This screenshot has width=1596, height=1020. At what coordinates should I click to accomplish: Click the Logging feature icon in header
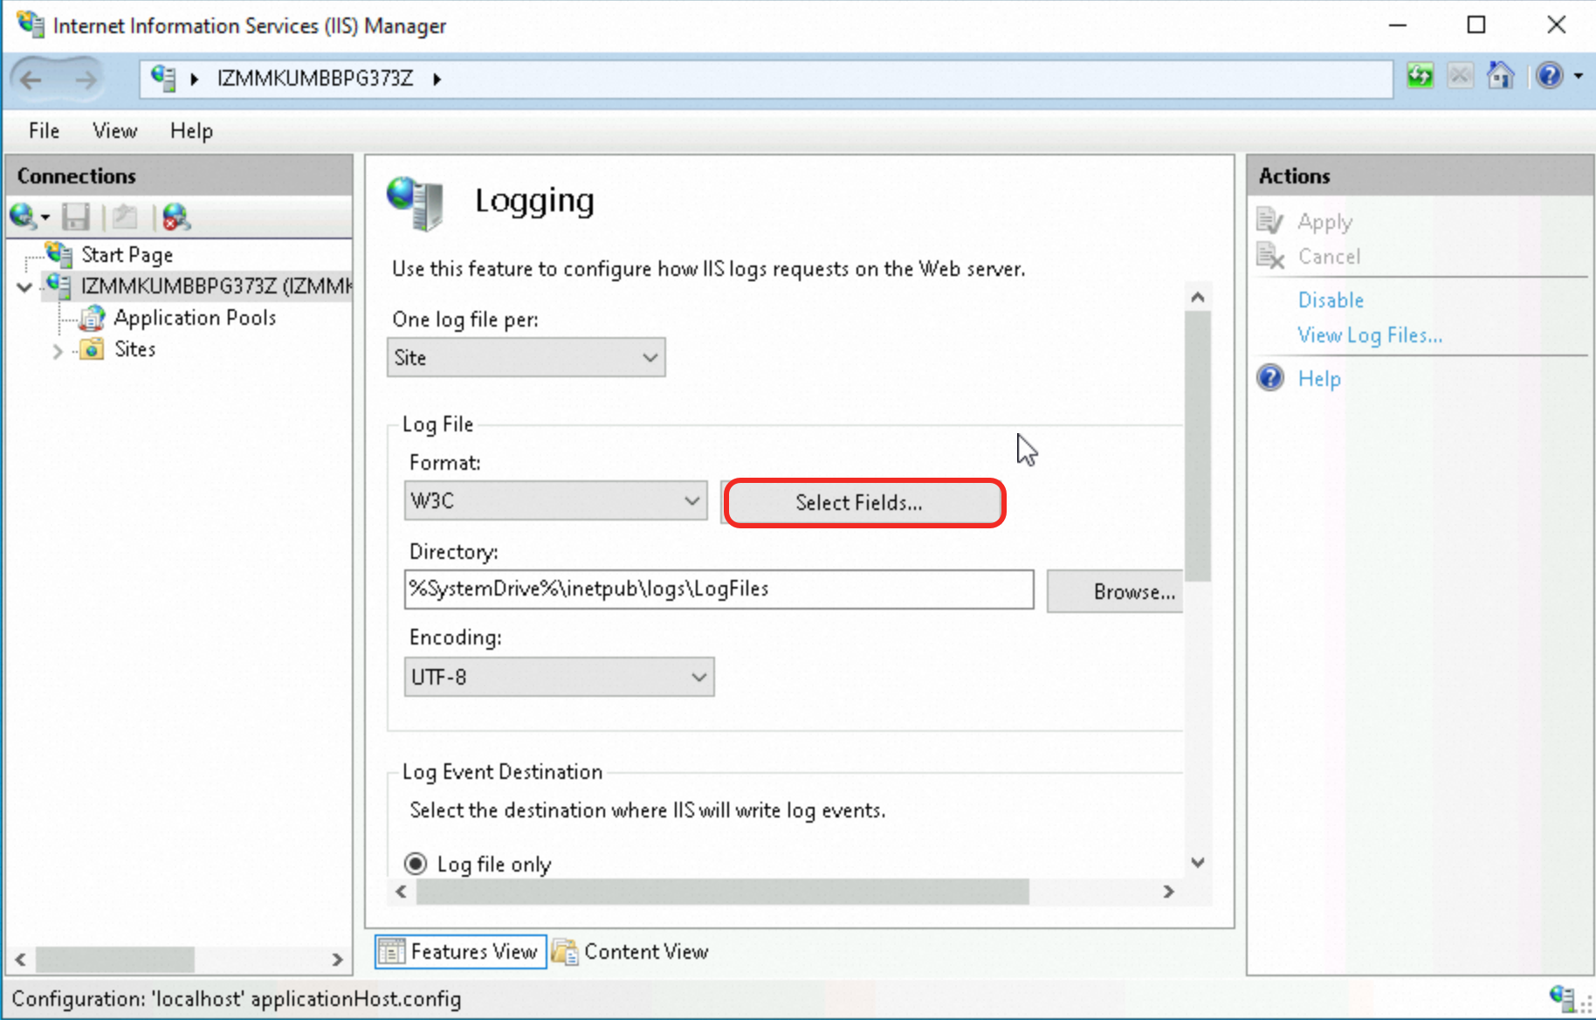[x=416, y=203]
